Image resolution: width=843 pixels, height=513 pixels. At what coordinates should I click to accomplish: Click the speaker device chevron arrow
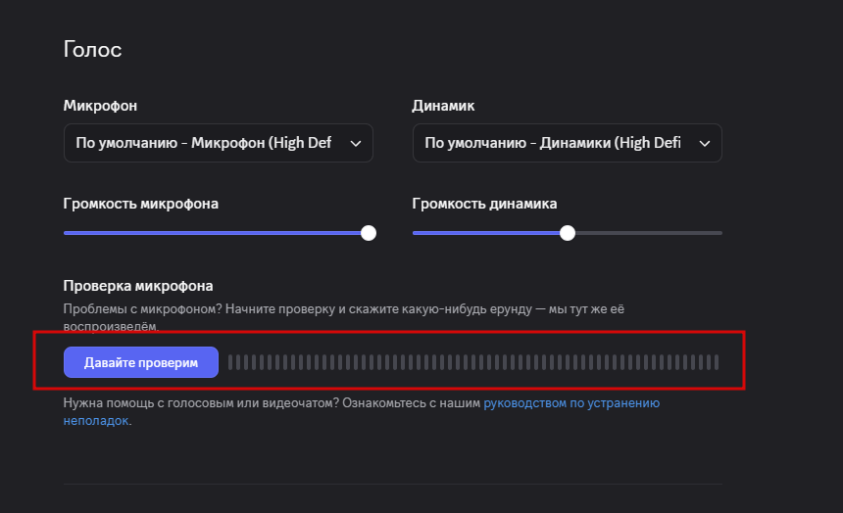[x=704, y=143]
